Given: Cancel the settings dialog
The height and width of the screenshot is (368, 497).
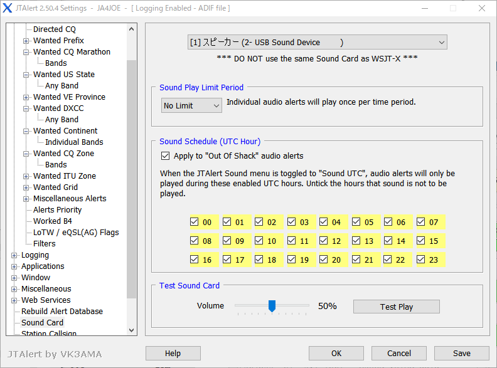Looking at the screenshot, I should (x=399, y=353).
